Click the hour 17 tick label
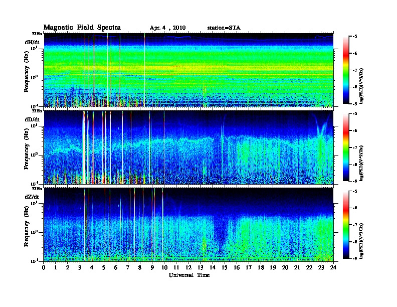The height and width of the screenshot is (307, 397). coord(249,267)
